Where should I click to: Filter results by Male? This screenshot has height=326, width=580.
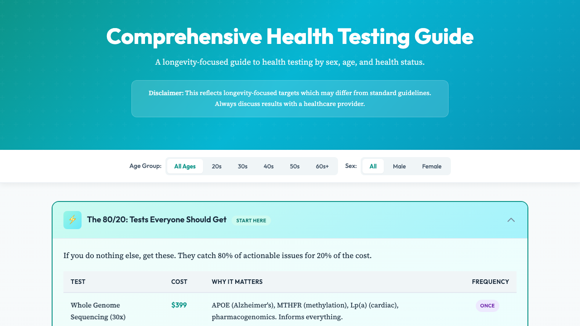[x=399, y=166]
